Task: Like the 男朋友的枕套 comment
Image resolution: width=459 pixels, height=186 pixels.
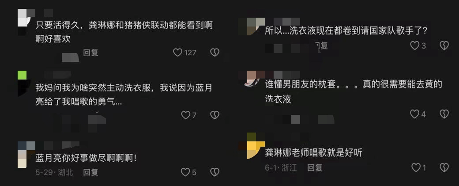Action: coord(414,114)
